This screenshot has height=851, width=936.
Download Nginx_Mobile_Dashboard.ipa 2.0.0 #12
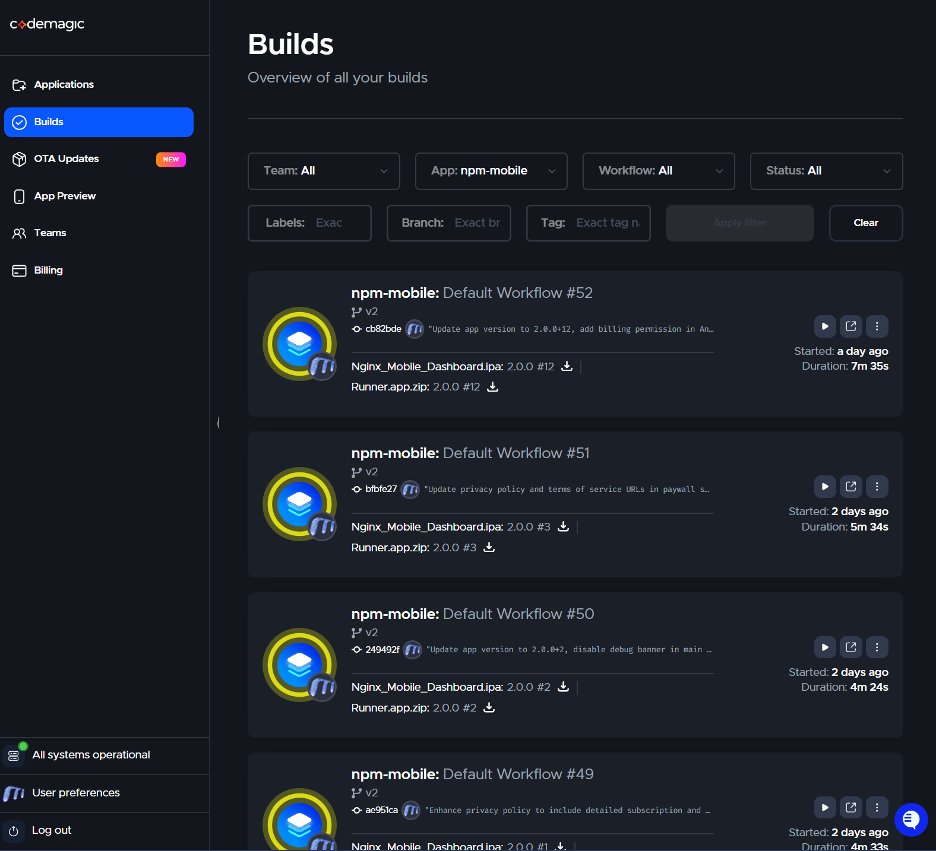[567, 366]
